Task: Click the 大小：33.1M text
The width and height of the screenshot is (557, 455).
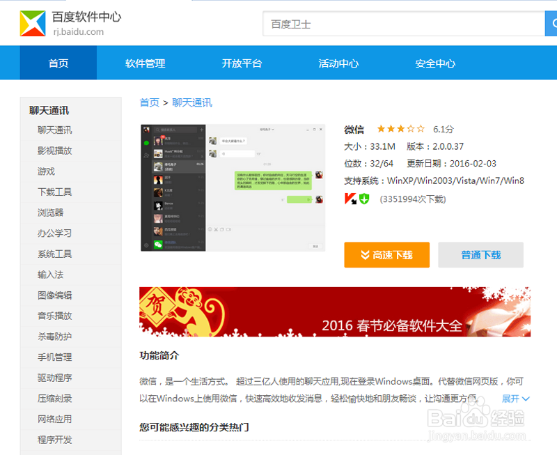Action: point(370,146)
